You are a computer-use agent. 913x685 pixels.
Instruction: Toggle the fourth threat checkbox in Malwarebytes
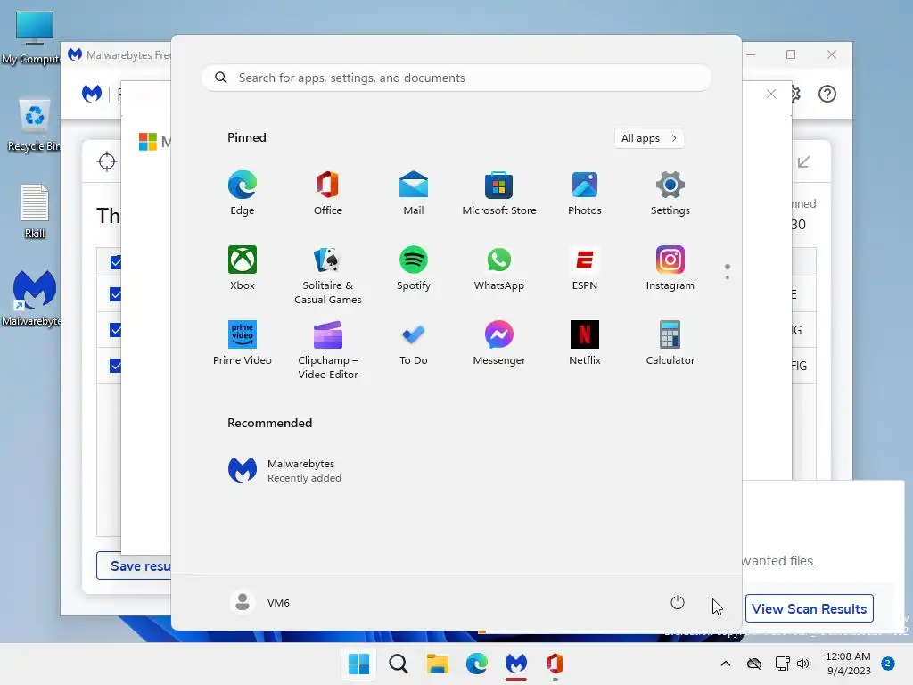tap(115, 365)
